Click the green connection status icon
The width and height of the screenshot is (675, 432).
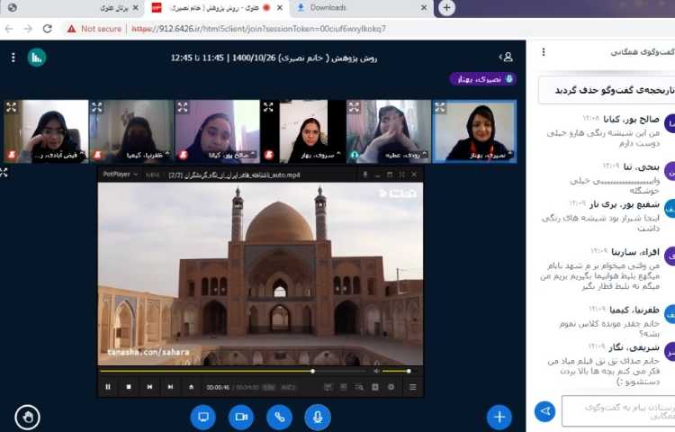coord(37,58)
